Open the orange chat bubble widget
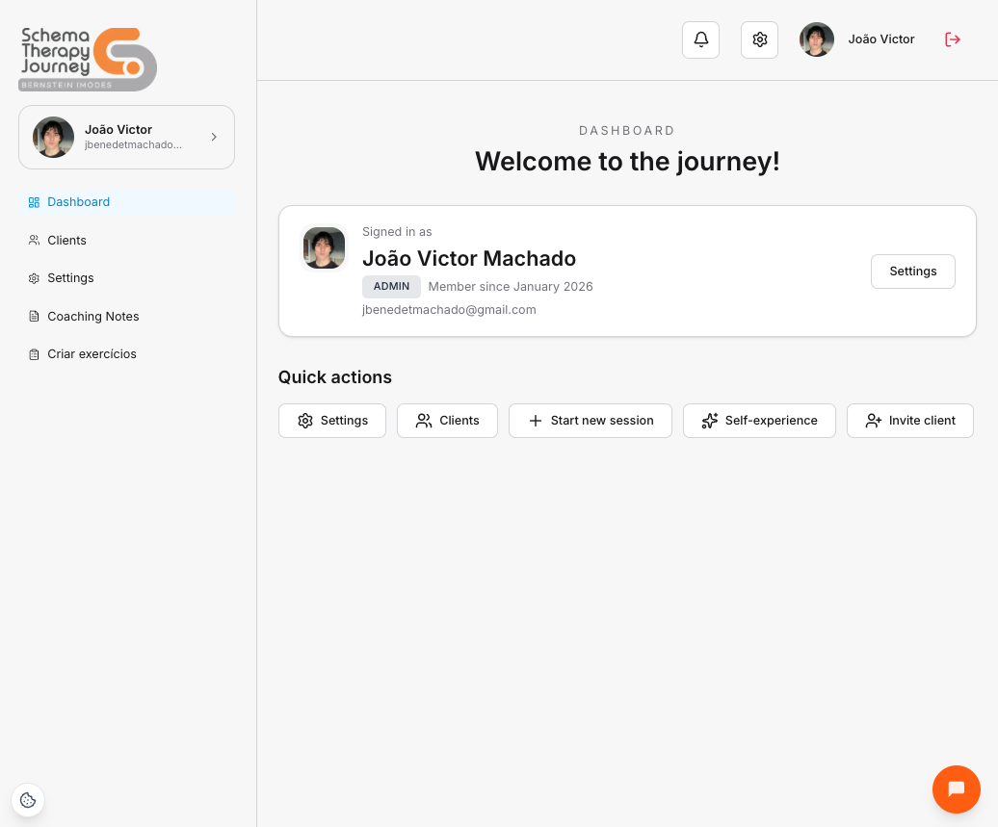Screen dimensions: 998x827 tap(956, 788)
